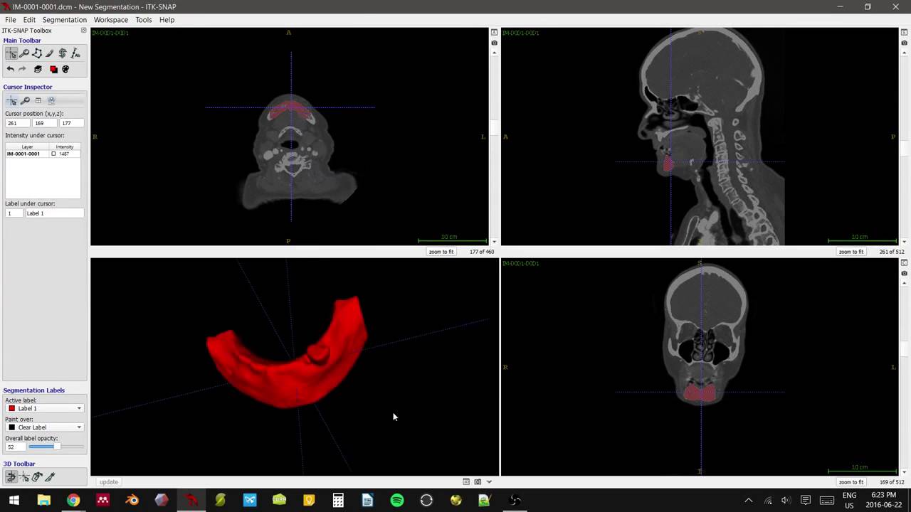
Task: Click '261 of 512' slice indicator
Action: (x=892, y=252)
